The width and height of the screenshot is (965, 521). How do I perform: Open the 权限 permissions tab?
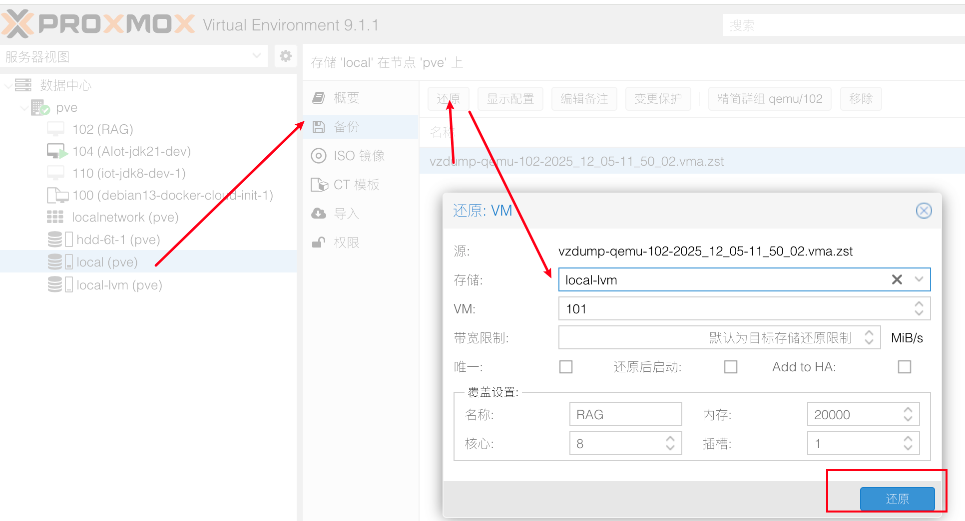coord(346,243)
